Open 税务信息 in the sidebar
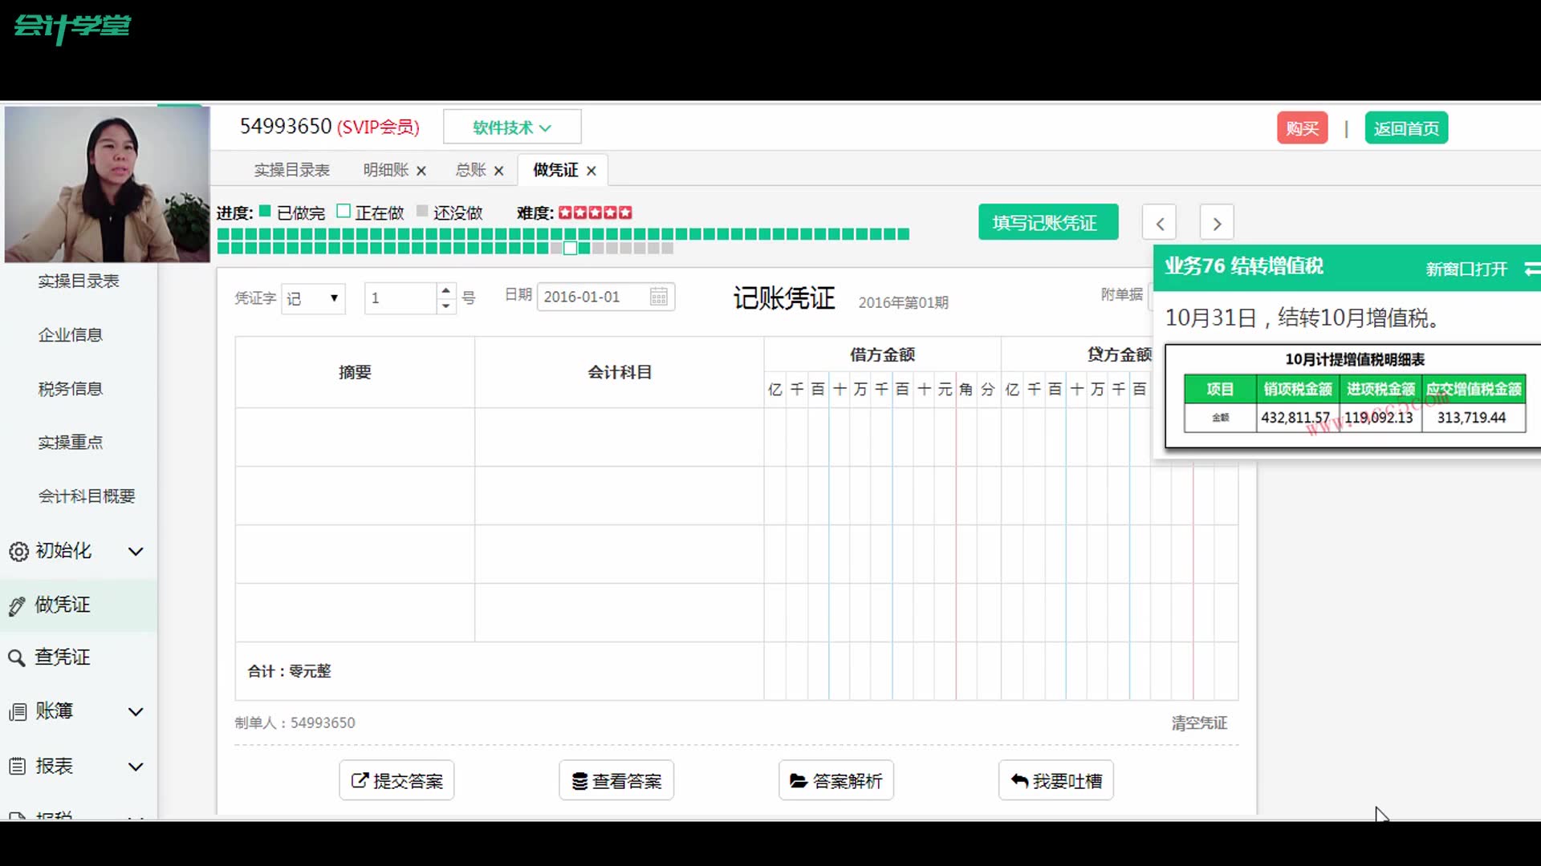Image resolution: width=1541 pixels, height=866 pixels. coord(71,389)
